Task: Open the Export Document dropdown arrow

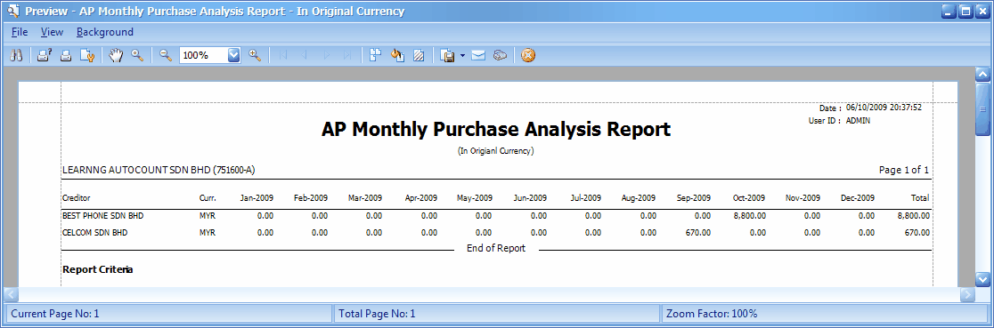Action: click(x=463, y=56)
